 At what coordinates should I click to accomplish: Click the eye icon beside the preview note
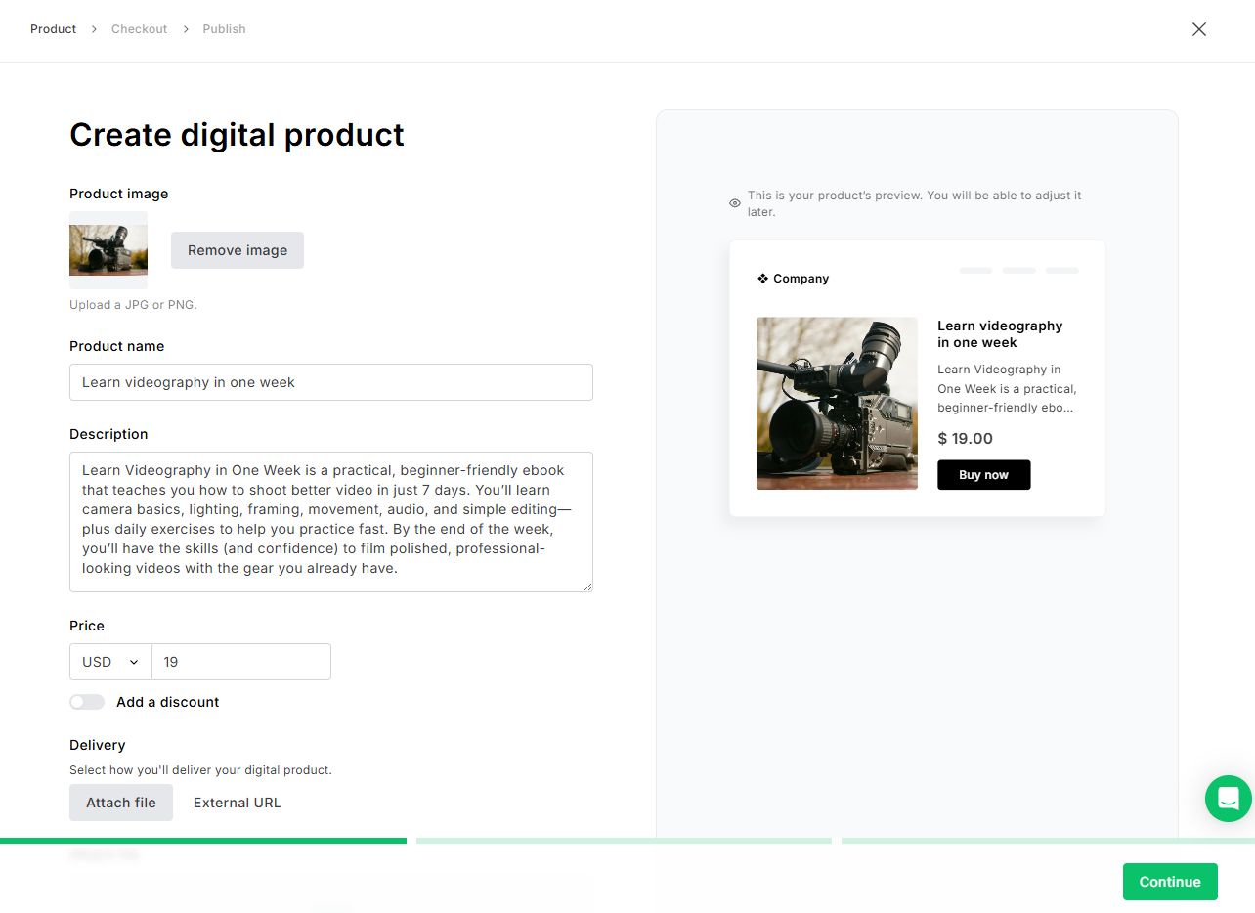click(734, 202)
